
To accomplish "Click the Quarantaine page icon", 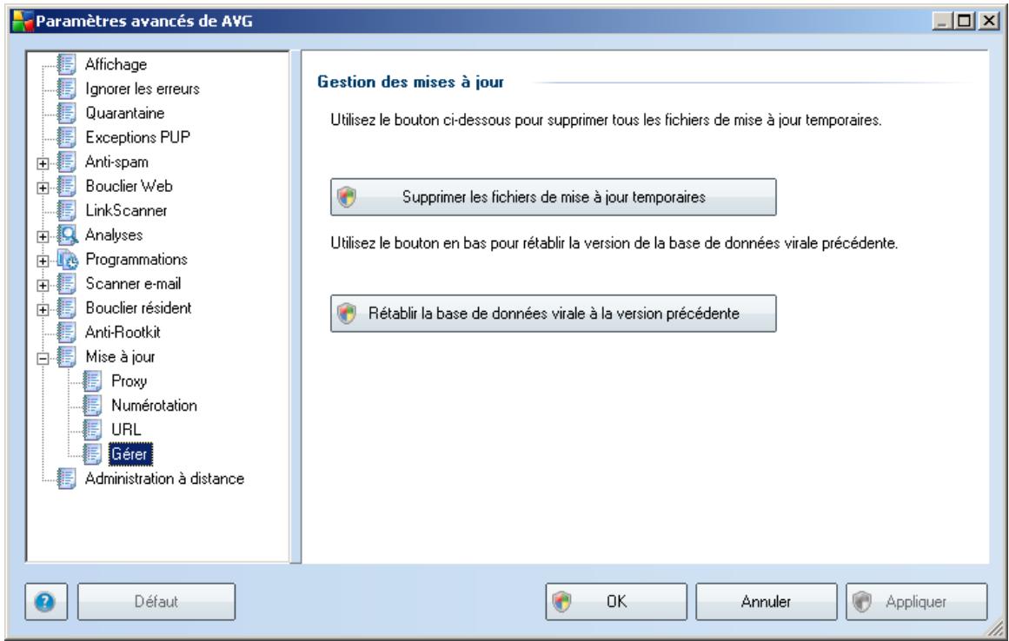I will point(66,113).
